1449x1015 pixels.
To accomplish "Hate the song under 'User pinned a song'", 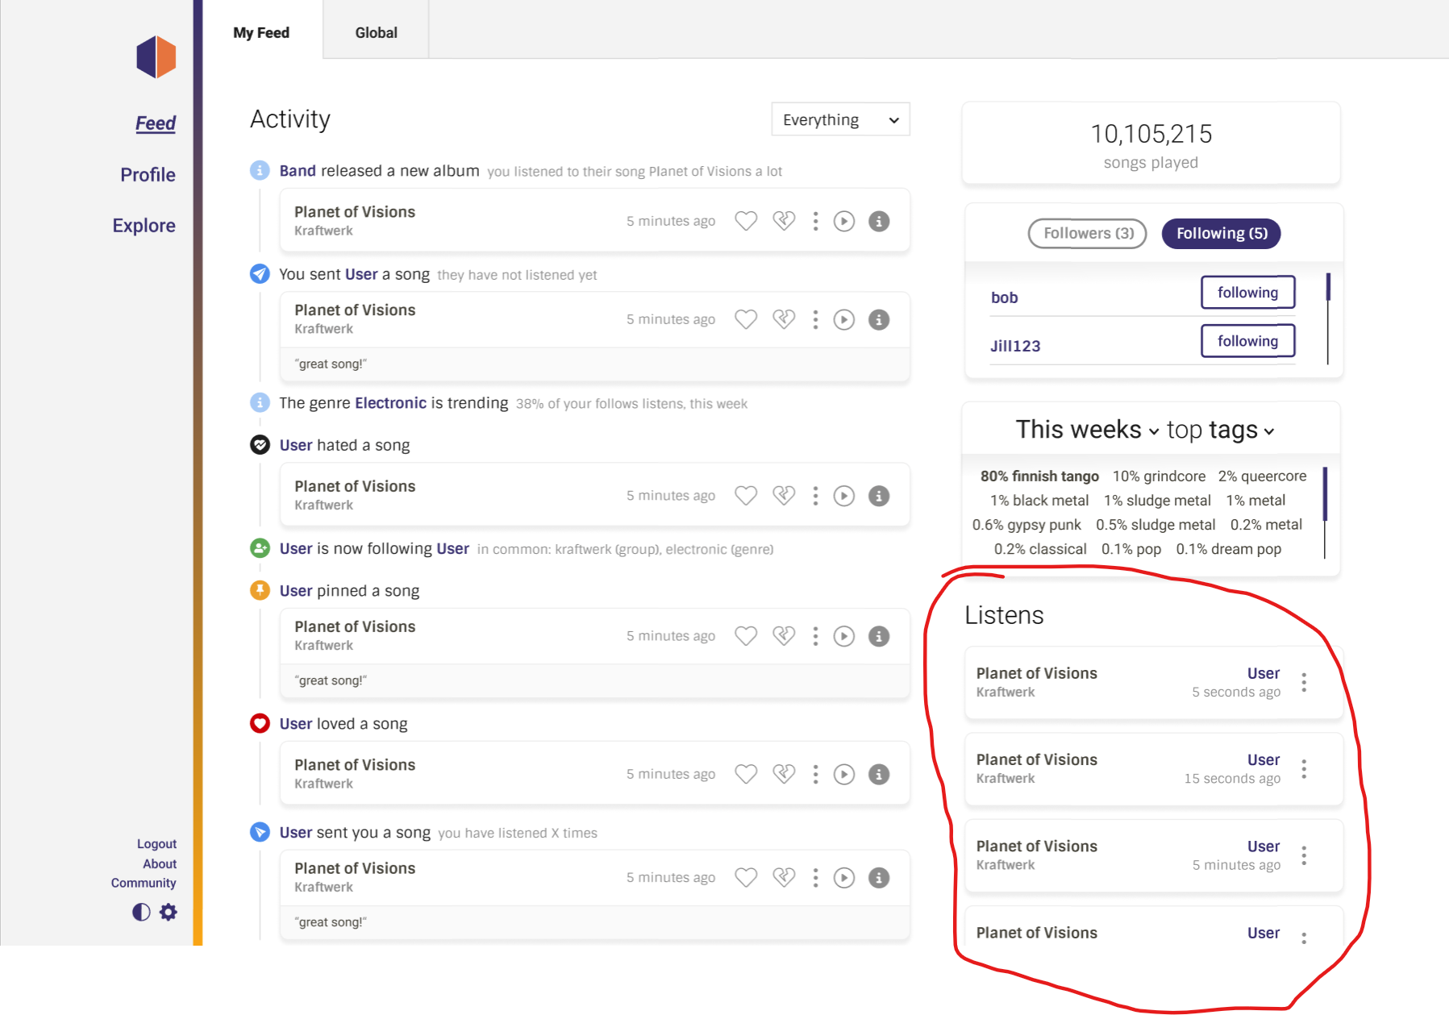I will coord(784,636).
